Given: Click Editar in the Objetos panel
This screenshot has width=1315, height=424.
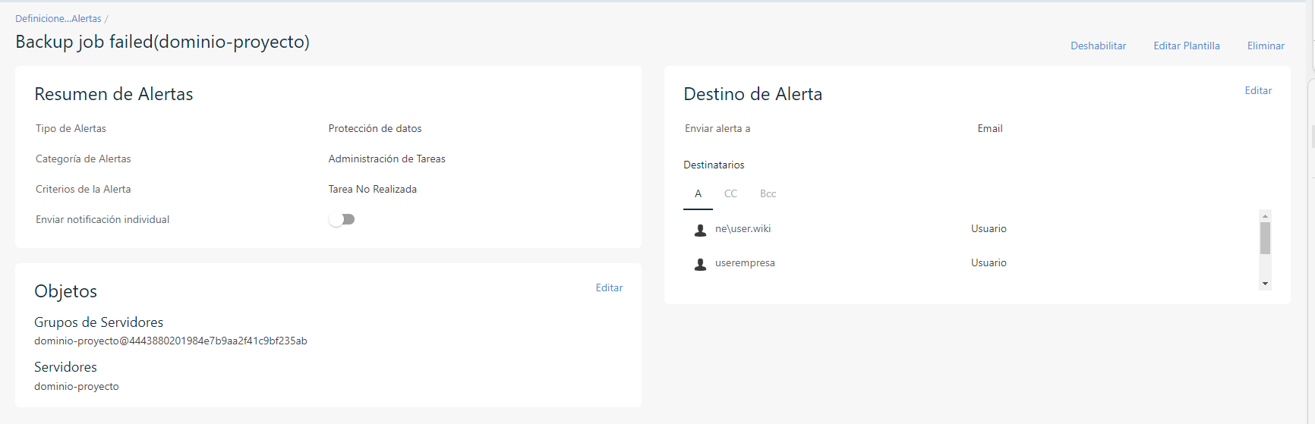Looking at the screenshot, I should pos(609,288).
